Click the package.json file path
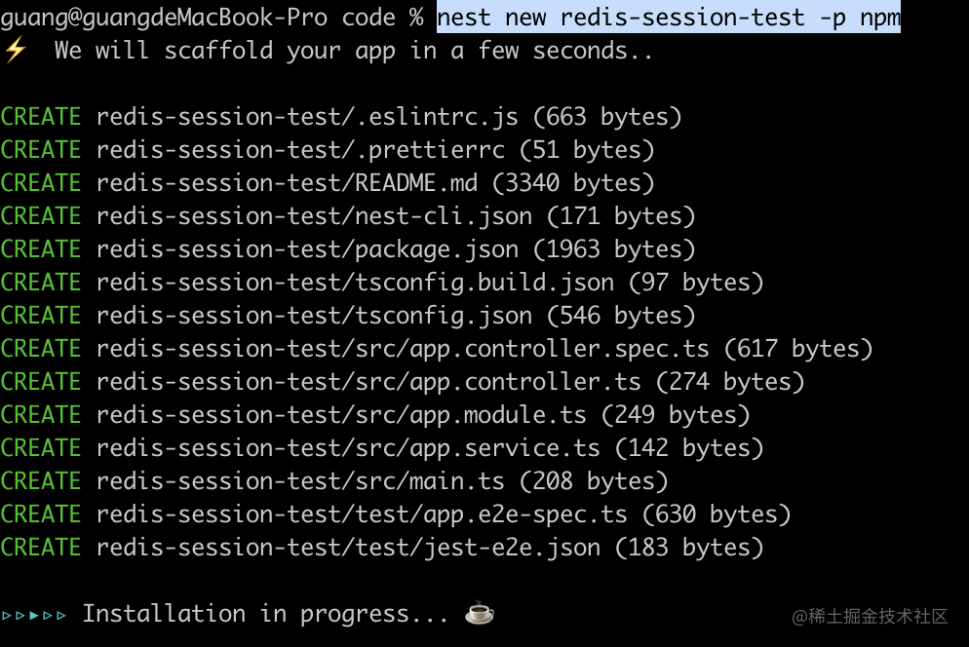Screen dimensions: 969x647 tap(307, 249)
